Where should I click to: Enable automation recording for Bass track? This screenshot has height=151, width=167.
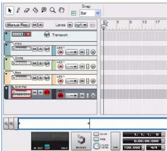[x=47, y=78]
